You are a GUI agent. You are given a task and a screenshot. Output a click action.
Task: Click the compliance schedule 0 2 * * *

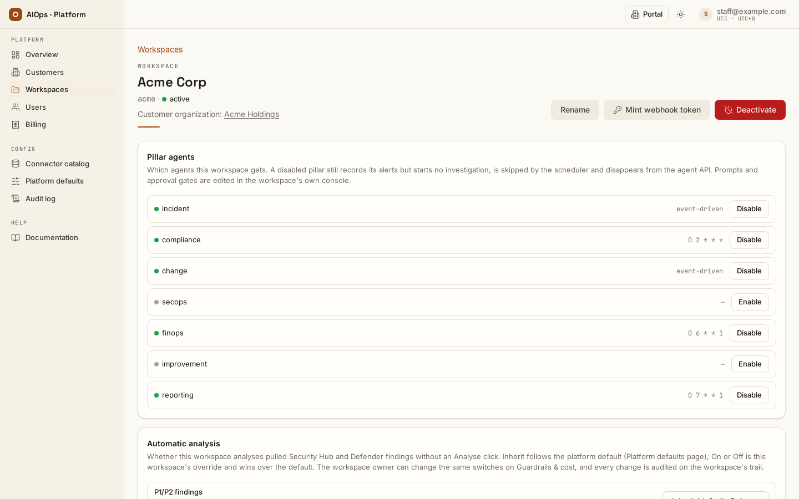[706, 240]
